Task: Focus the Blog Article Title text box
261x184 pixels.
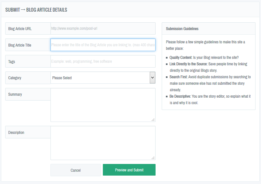Action: (x=103, y=45)
